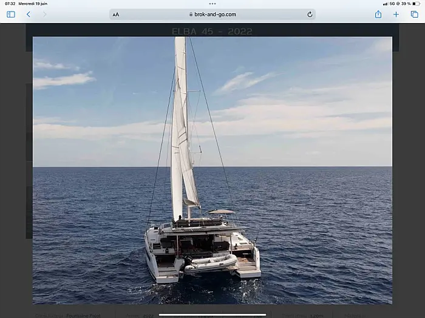Click the 07:32 clock in status bar
The width and height of the screenshot is (425, 318).
tap(10, 4)
